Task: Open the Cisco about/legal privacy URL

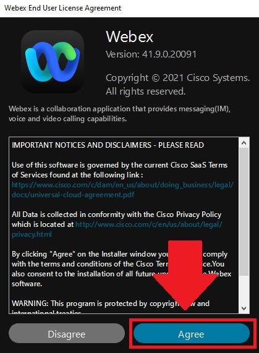Action: (x=149, y=224)
